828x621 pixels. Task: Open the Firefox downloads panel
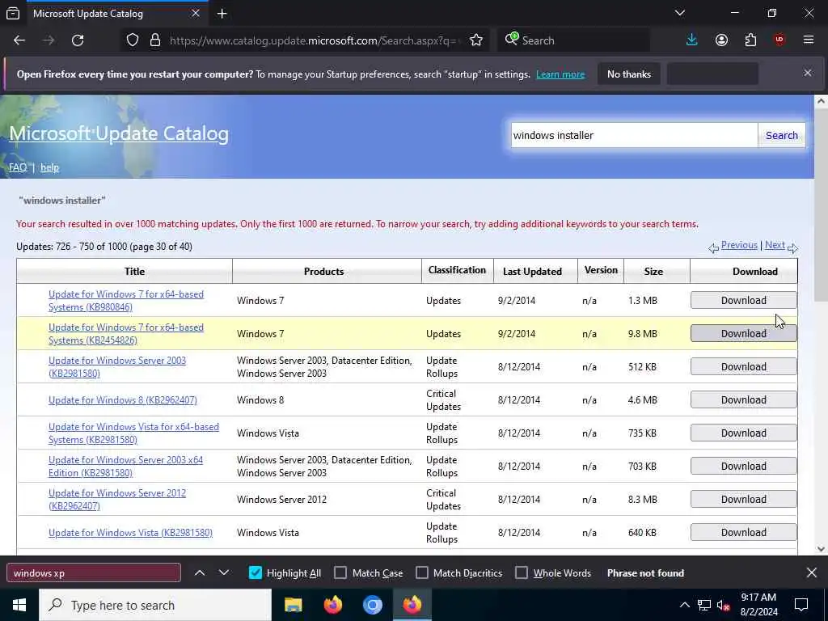click(x=692, y=40)
